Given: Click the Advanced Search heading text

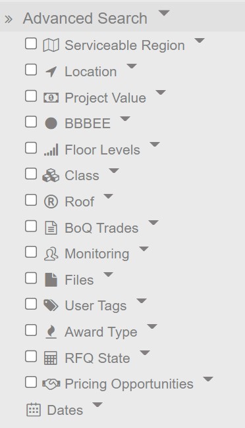Looking at the screenshot, I should pos(85,18).
